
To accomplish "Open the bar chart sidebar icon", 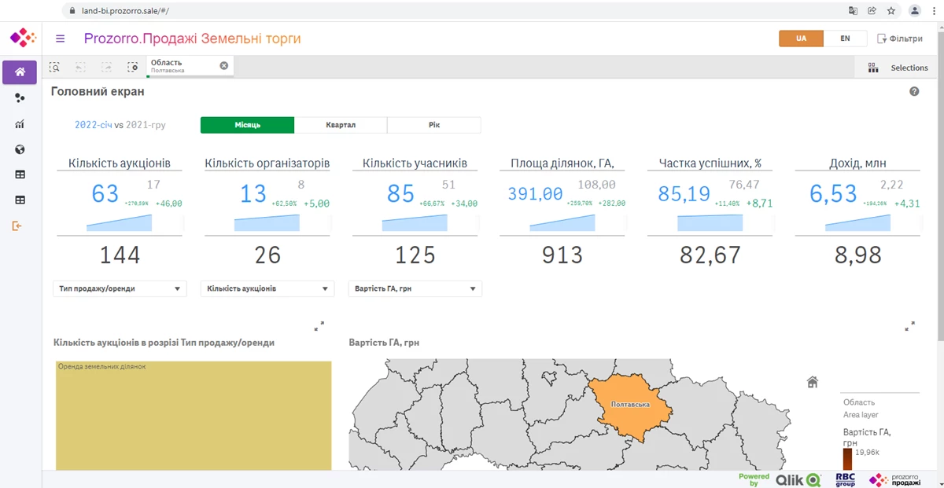I will pyautogui.click(x=20, y=124).
